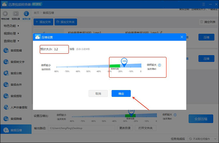This screenshot has height=143, width=219.
Task: Expand the 视频处理 section
Action: pos(12,33)
